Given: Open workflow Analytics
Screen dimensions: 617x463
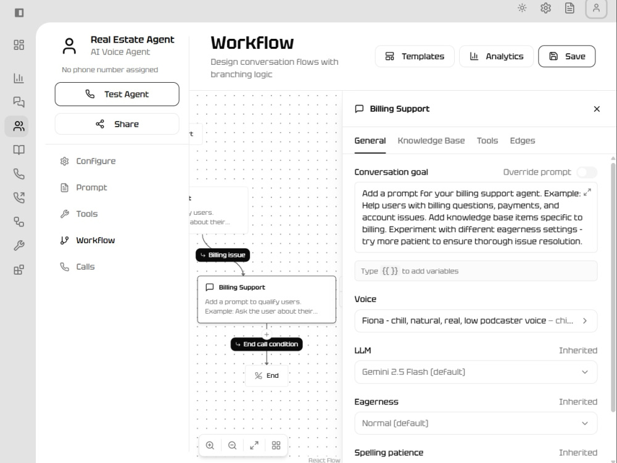Looking at the screenshot, I should (x=496, y=56).
